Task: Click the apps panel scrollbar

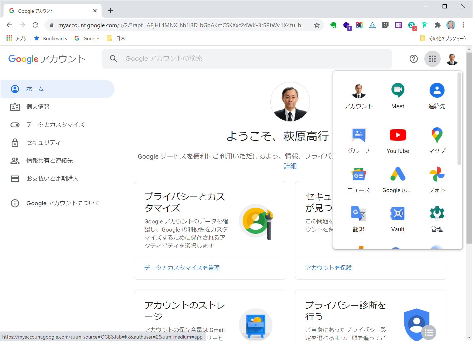Action: (x=459, y=120)
